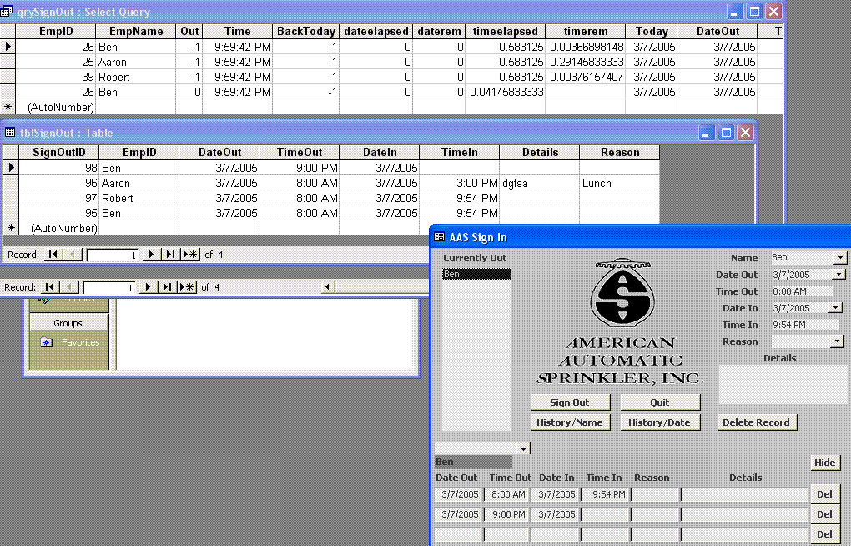Go to first record in tblSignOut navigation
Image resolution: width=851 pixels, height=546 pixels.
pos(53,255)
